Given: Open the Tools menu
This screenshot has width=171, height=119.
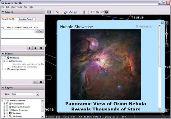Looking at the screenshot, I should pos(20,7).
